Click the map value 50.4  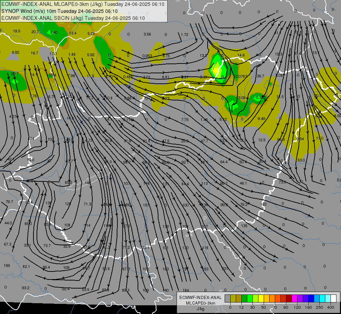243,162
